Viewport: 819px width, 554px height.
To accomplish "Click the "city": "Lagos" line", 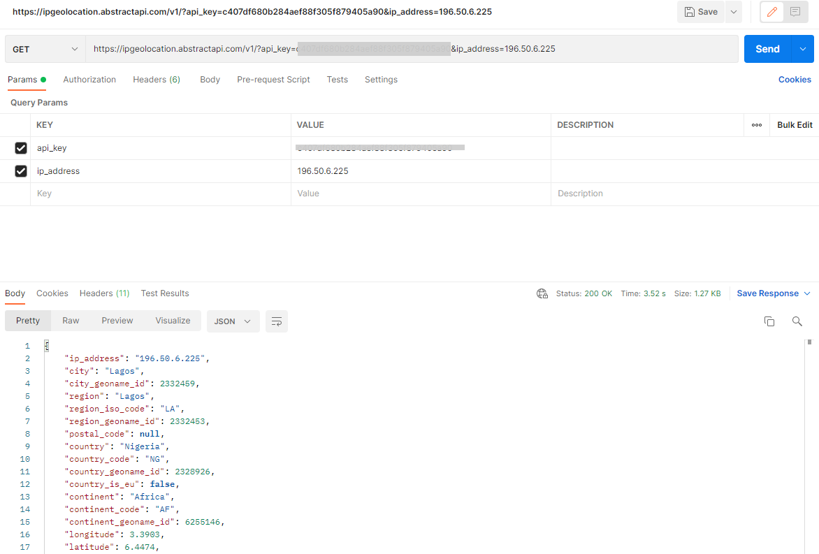I will (104, 371).
